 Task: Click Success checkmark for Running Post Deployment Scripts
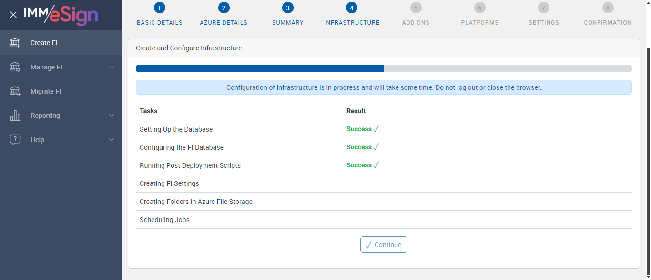pos(376,165)
